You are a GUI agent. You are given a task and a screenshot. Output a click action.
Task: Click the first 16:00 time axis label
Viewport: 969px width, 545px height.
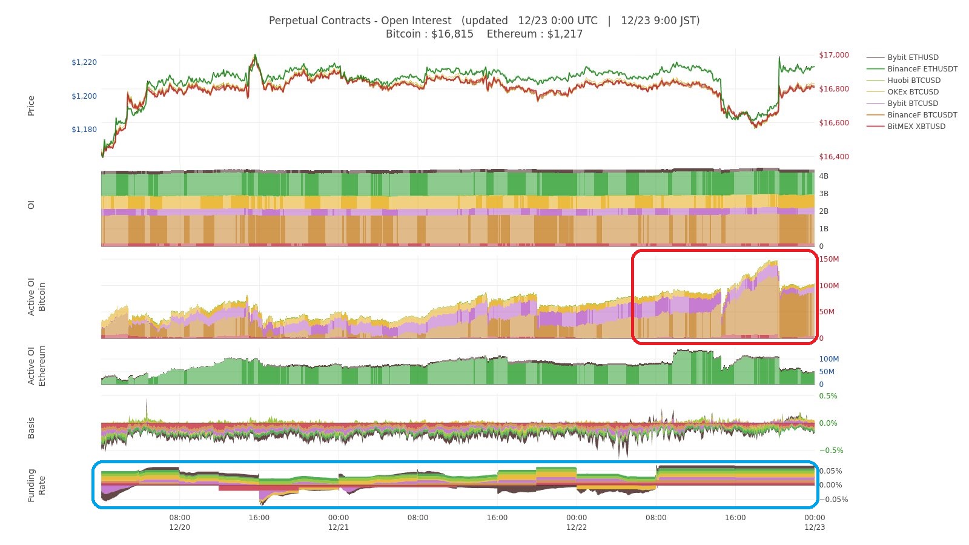pos(259,518)
